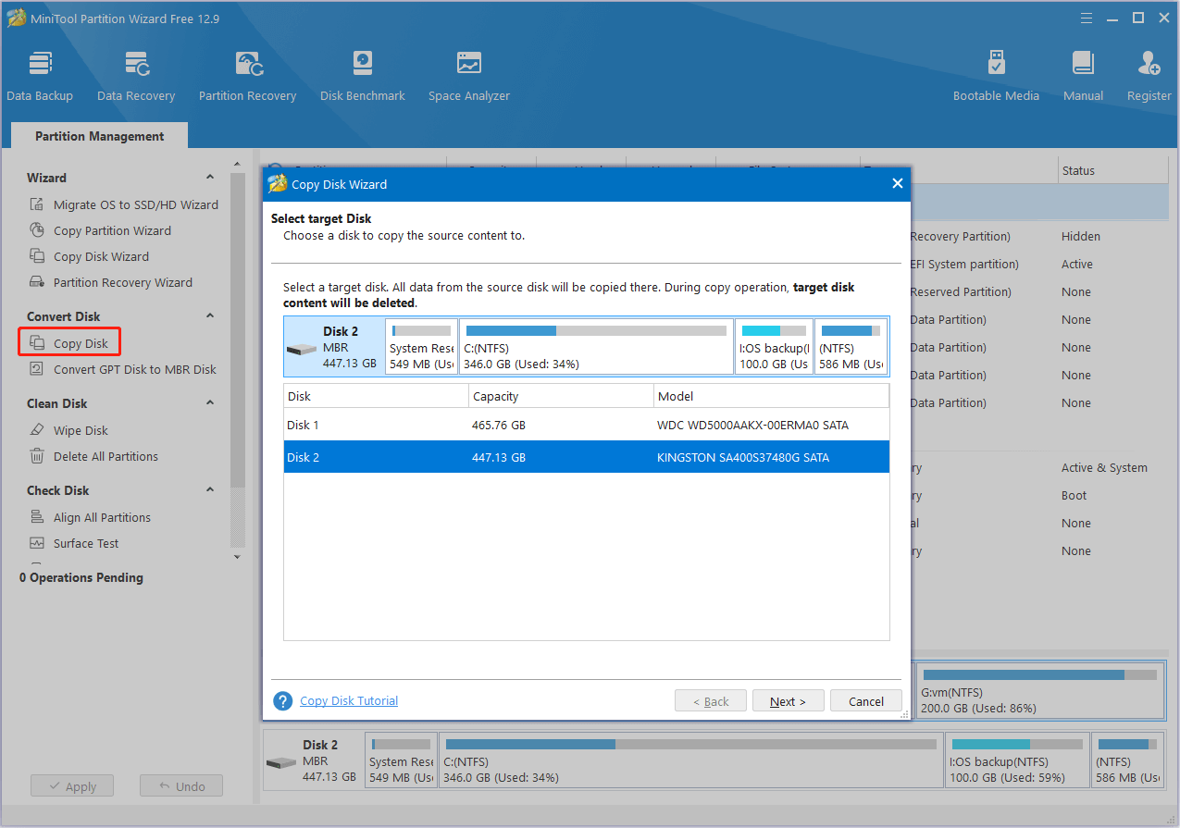This screenshot has width=1180, height=828.
Task: Select Disk 1 row in target list
Action: (586, 426)
